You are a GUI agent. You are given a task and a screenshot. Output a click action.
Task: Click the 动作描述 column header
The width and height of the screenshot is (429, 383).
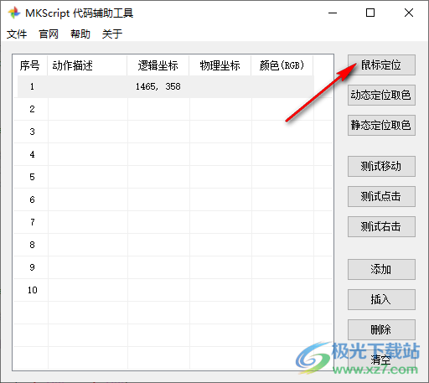point(87,65)
